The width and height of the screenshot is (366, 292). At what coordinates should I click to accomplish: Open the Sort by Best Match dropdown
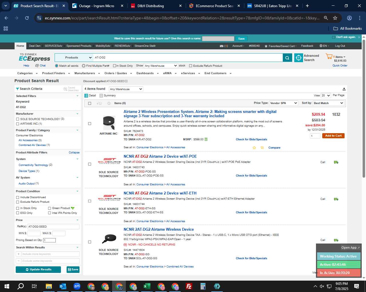329,103
